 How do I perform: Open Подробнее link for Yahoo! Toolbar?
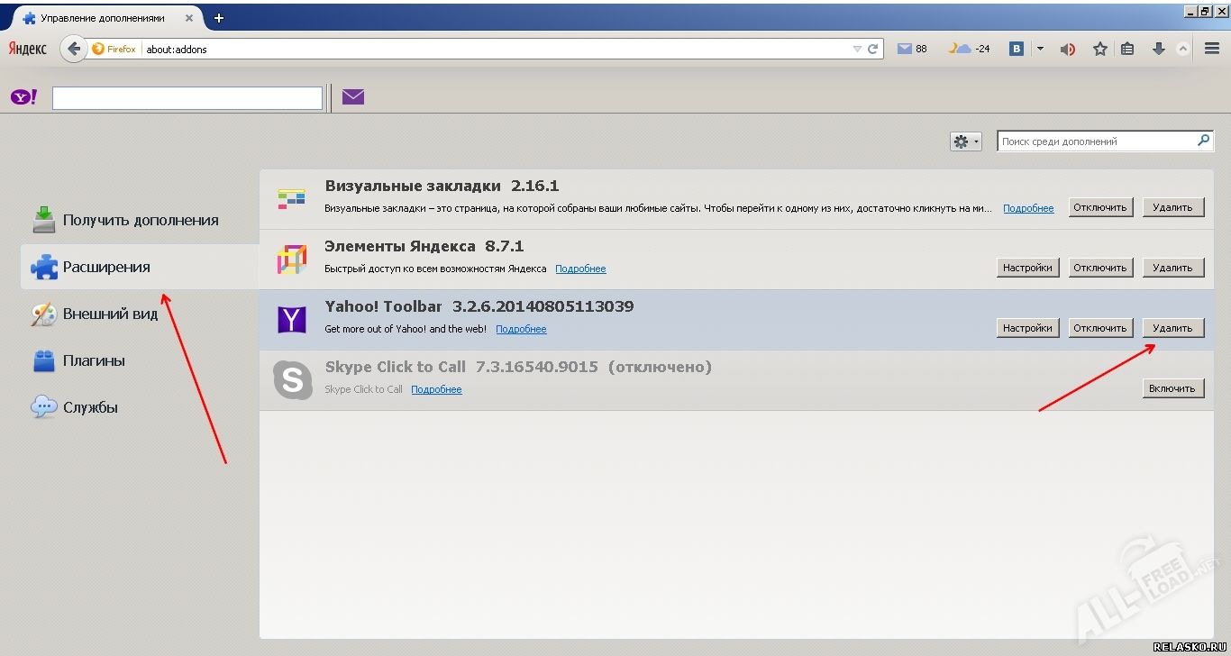(x=521, y=329)
